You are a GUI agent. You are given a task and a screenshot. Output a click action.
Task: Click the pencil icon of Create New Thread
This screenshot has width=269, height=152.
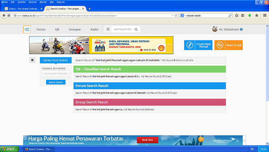click(x=189, y=45)
